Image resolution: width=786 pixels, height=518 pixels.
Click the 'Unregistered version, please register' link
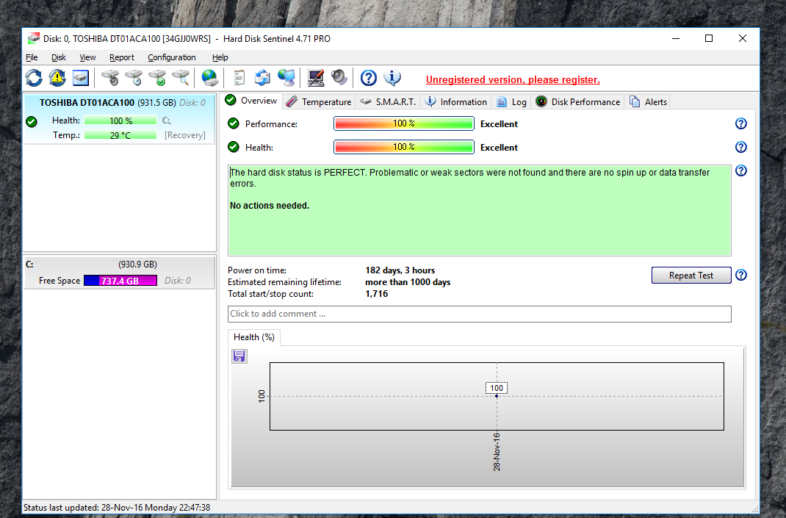pyautogui.click(x=513, y=79)
